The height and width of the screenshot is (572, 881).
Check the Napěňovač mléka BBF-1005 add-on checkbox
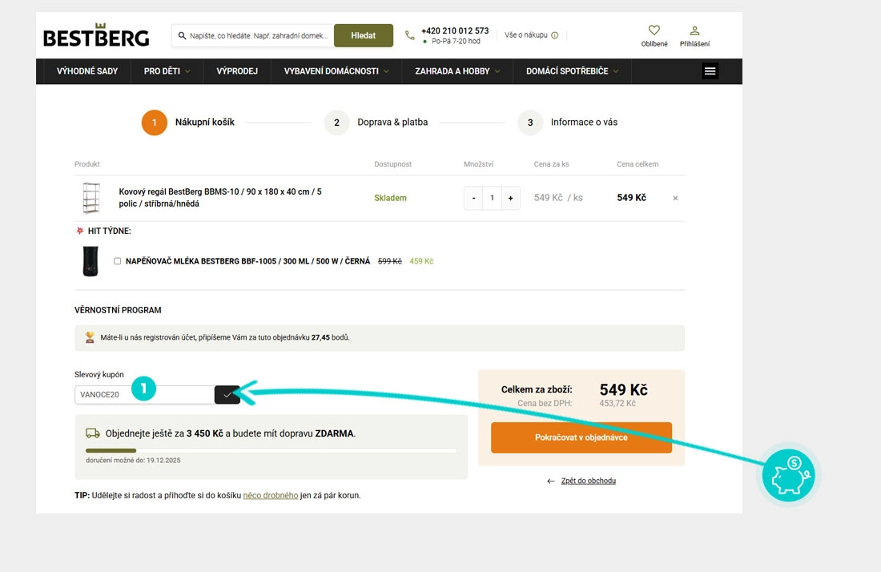[117, 260]
